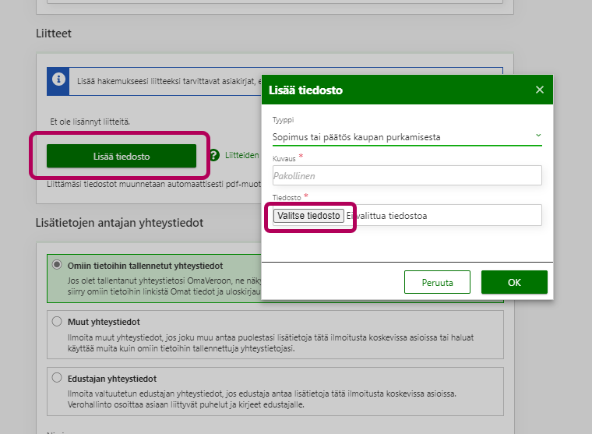The image size is (592, 434).
Task: Click the selected Sopimus tai päätös type value
Action: [x=357, y=136]
